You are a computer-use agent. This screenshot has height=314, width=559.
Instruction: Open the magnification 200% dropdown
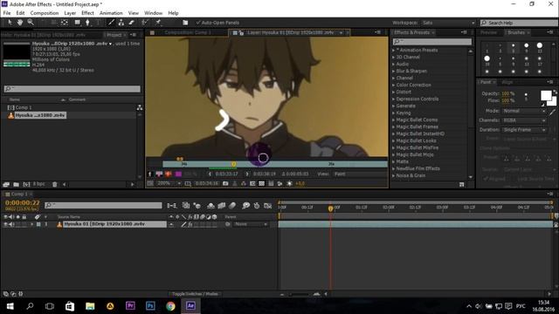click(x=169, y=184)
